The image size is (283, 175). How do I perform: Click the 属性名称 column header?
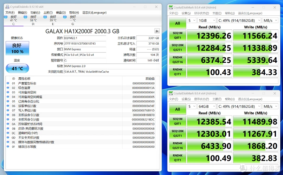[x=24, y=79]
